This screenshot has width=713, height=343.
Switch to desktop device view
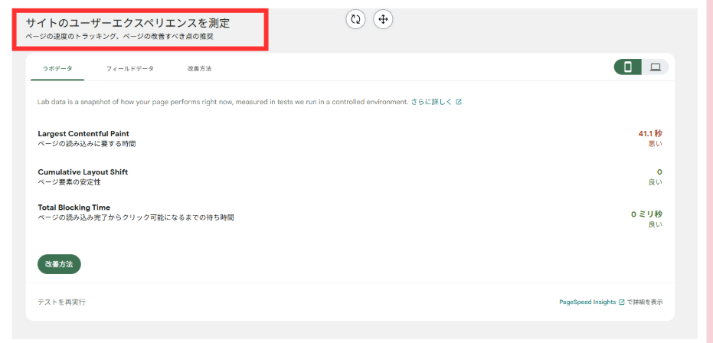pyautogui.click(x=655, y=67)
